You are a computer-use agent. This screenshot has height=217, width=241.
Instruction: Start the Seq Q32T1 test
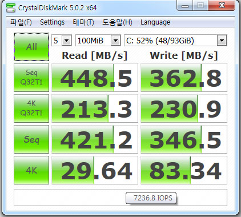(x=31, y=78)
